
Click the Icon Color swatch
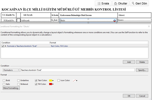click(x=74, y=81)
